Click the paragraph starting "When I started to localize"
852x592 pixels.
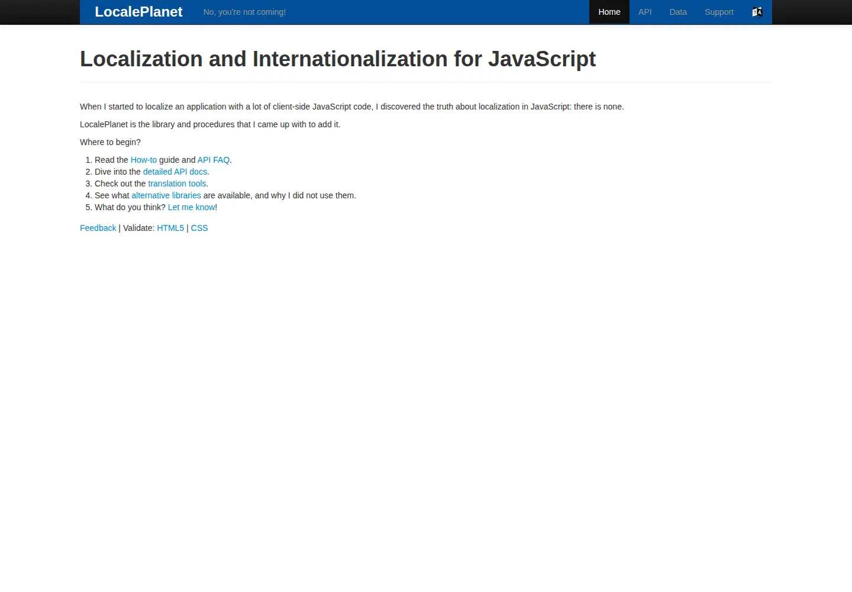(352, 107)
